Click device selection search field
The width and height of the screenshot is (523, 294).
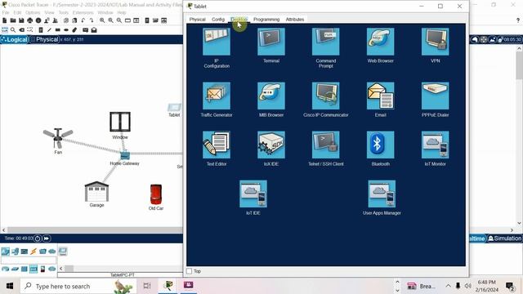29,261
